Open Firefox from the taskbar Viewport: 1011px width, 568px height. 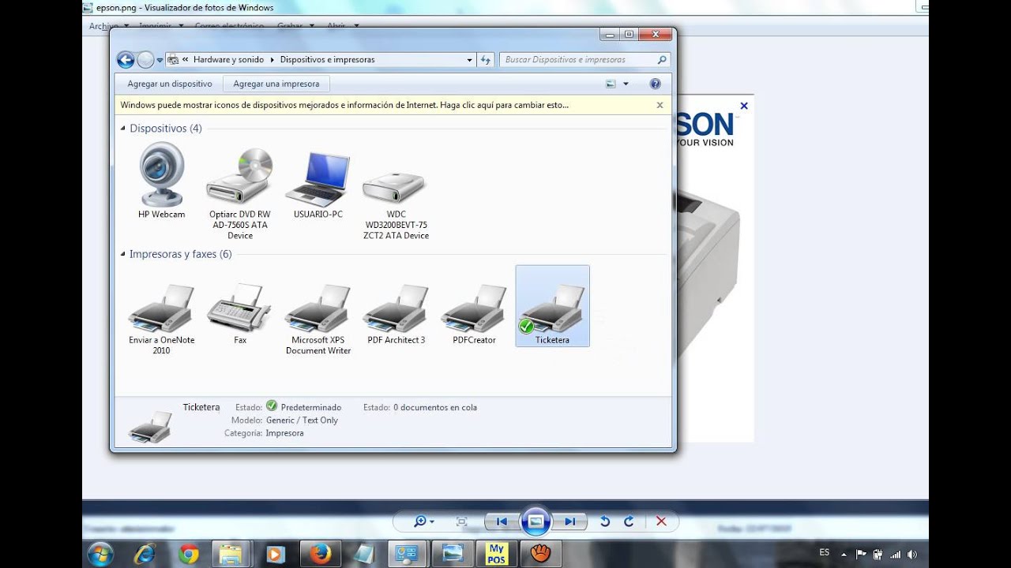320,554
